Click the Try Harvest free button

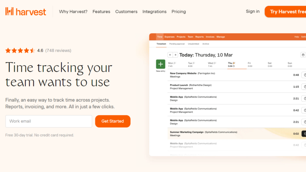pyautogui.click(x=288, y=12)
